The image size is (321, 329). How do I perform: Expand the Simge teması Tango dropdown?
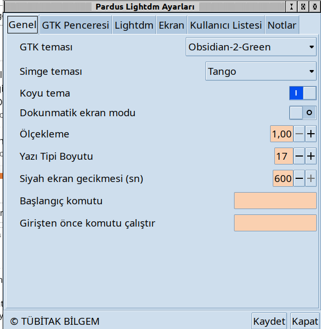(261, 72)
